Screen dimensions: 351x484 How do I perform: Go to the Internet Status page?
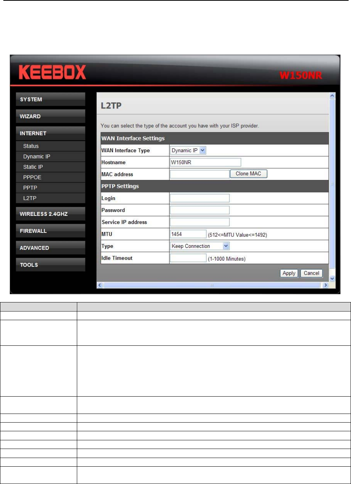[51, 146]
